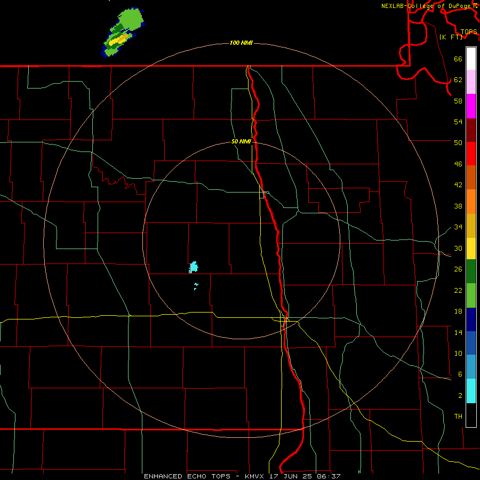The height and width of the screenshot is (480, 480).
Task: Click the legend value '6'
Action: pyautogui.click(x=460, y=374)
